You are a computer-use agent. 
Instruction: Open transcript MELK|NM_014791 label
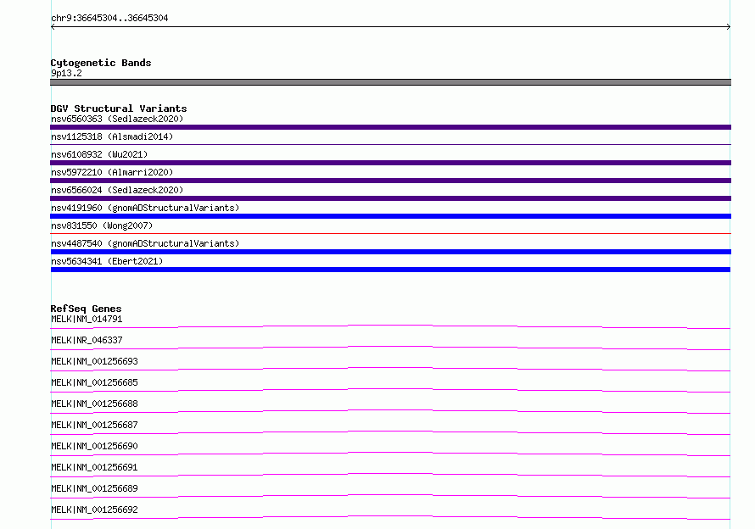[x=87, y=319]
